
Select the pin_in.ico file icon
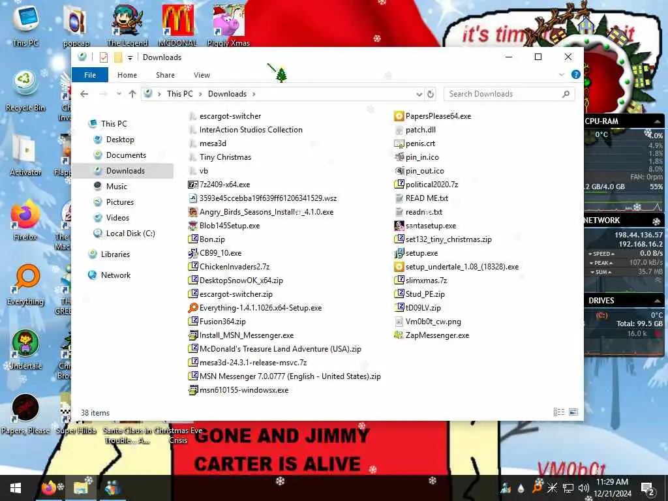point(399,157)
